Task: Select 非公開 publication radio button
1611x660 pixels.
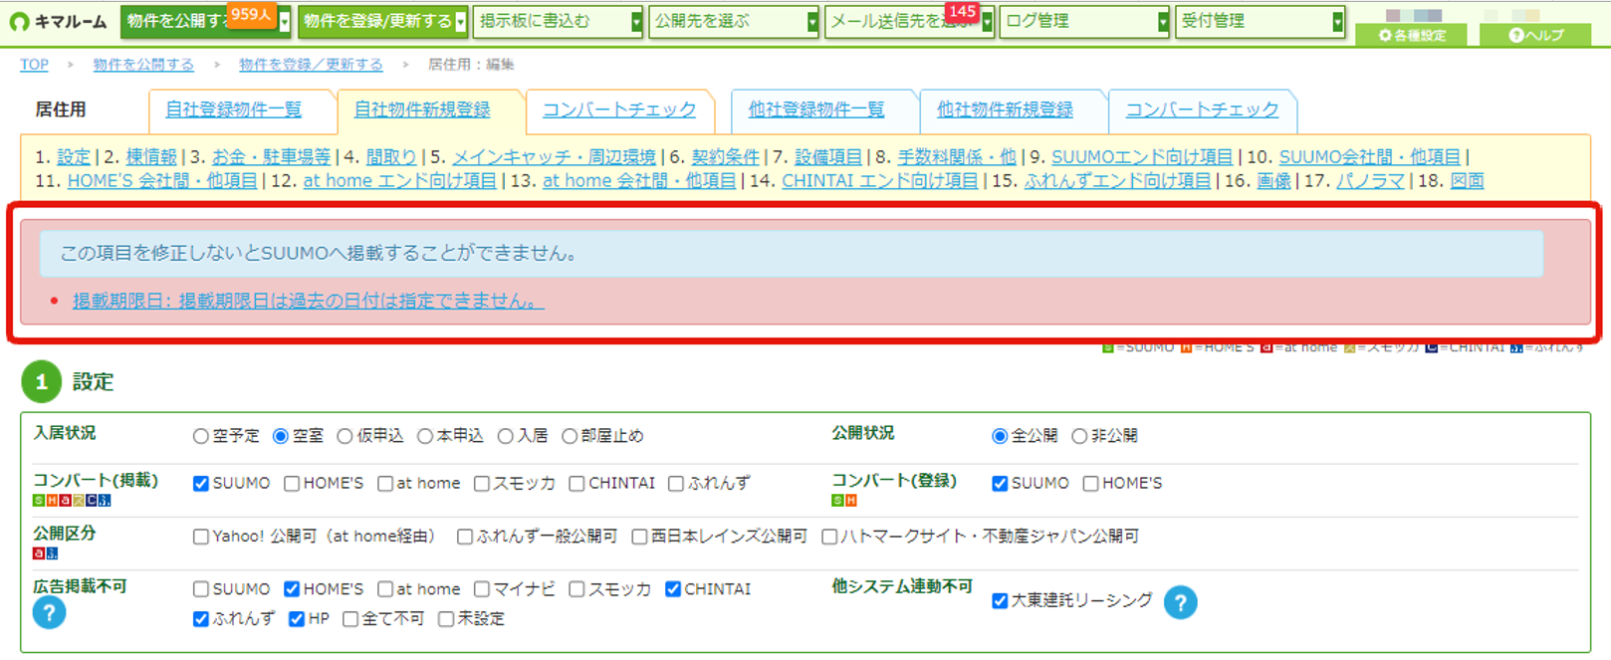Action: click(x=1079, y=436)
